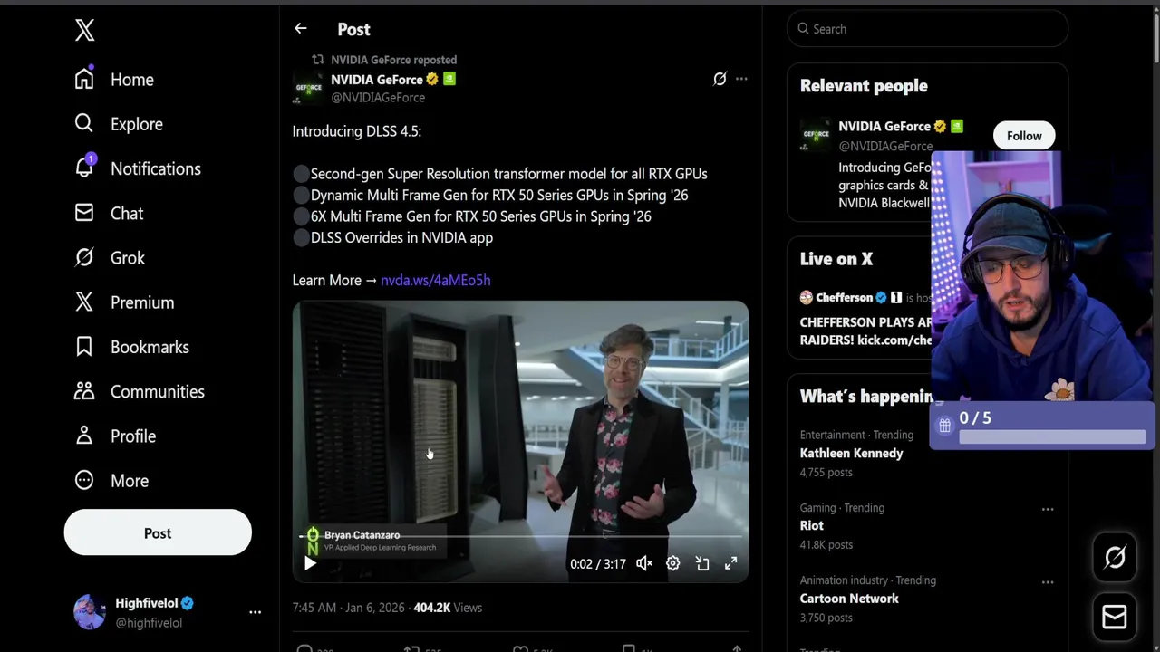The image size is (1160, 652).
Task: Play the video with play button
Action: (x=310, y=563)
